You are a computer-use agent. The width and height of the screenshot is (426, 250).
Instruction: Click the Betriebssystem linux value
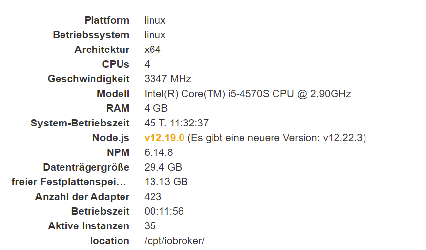[154, 35]
